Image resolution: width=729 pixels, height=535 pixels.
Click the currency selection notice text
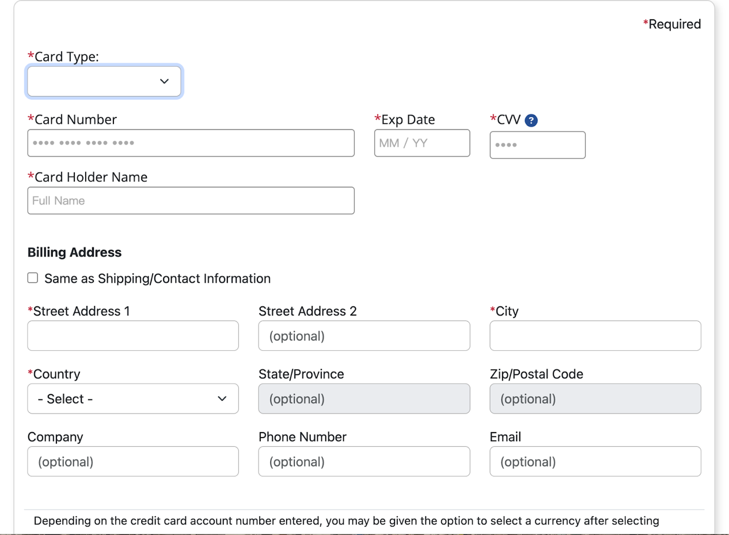346,521
